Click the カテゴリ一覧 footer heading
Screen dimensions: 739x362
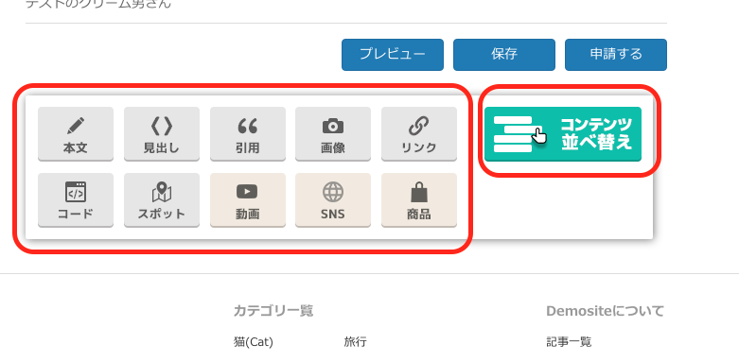pos(273,311)
